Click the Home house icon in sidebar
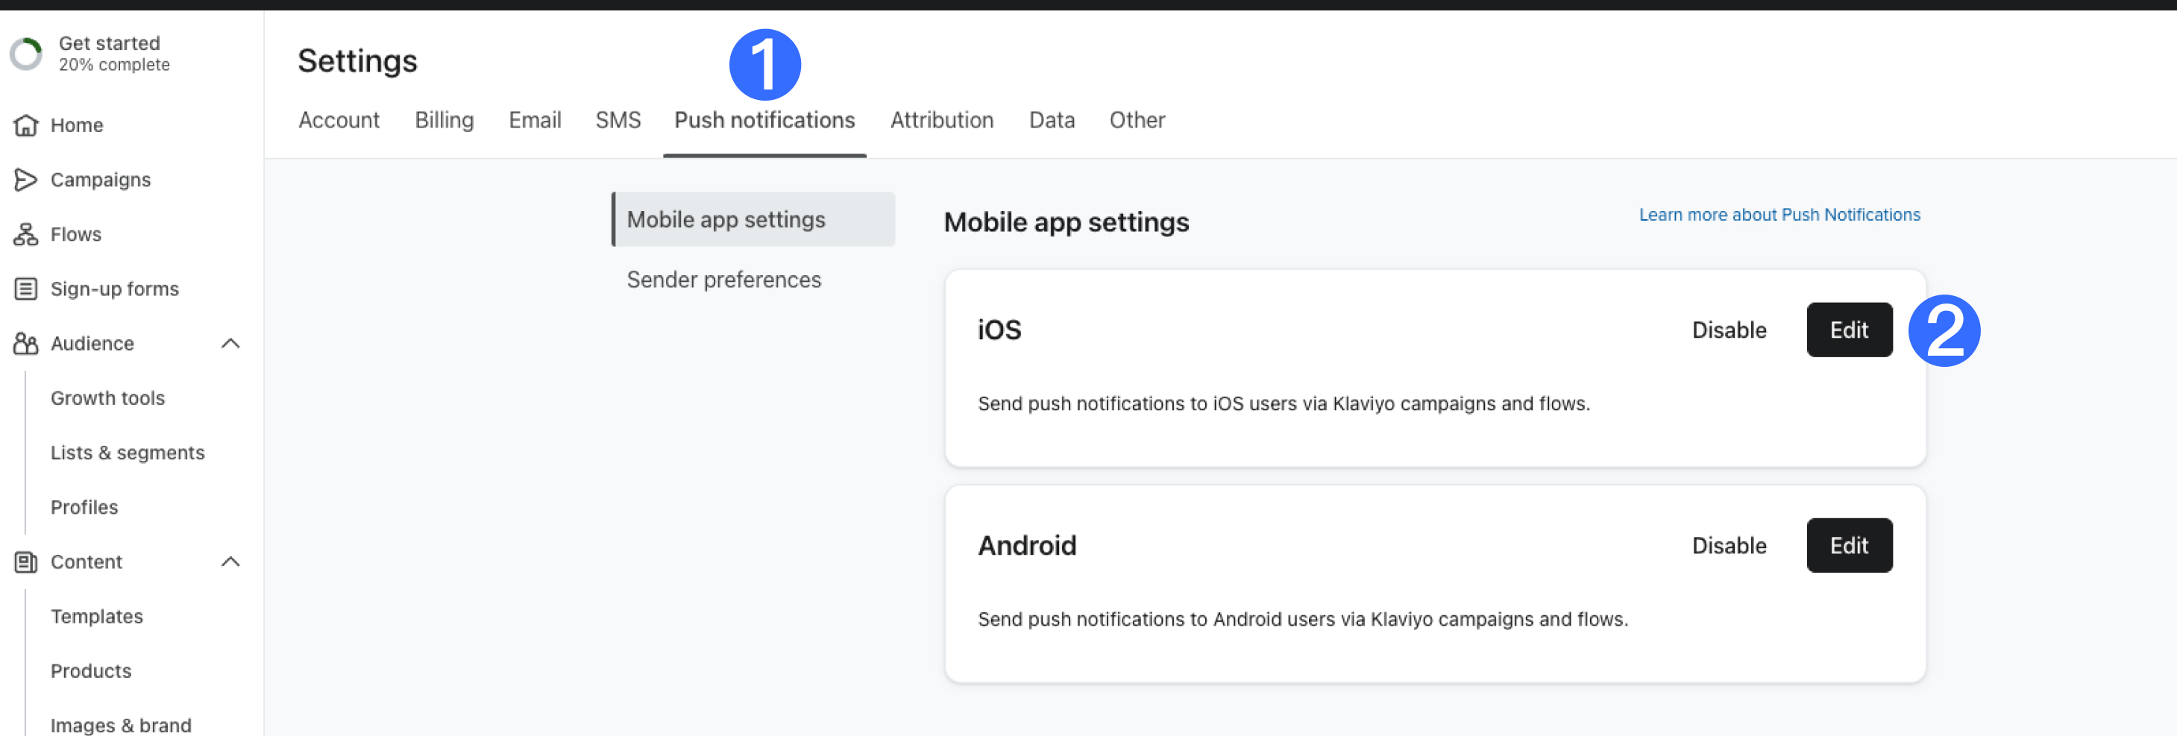Image resolution: width=2177 pixels, height=736 pixels. coord(25,125)
